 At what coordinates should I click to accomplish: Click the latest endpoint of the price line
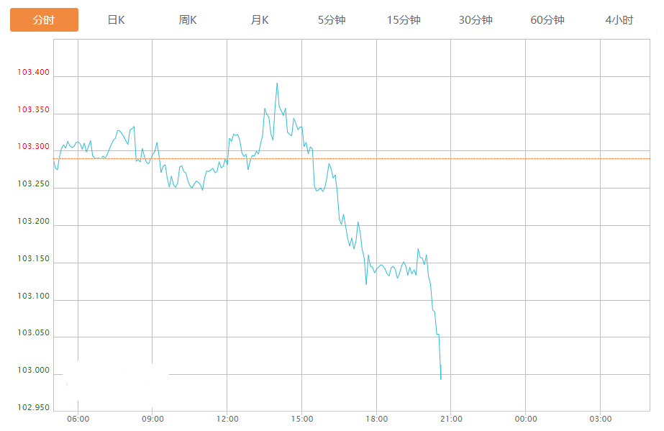(441, 378)
